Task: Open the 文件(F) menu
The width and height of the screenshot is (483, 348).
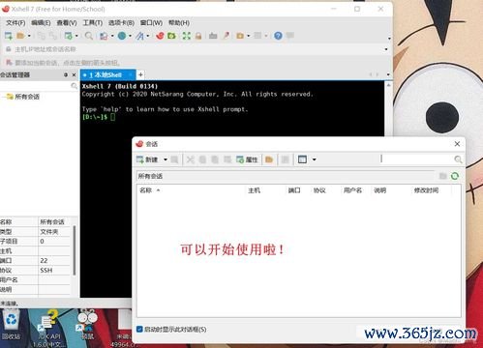Action: [x=15, y=23]
